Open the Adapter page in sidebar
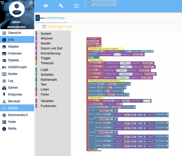 coord(13,47)
